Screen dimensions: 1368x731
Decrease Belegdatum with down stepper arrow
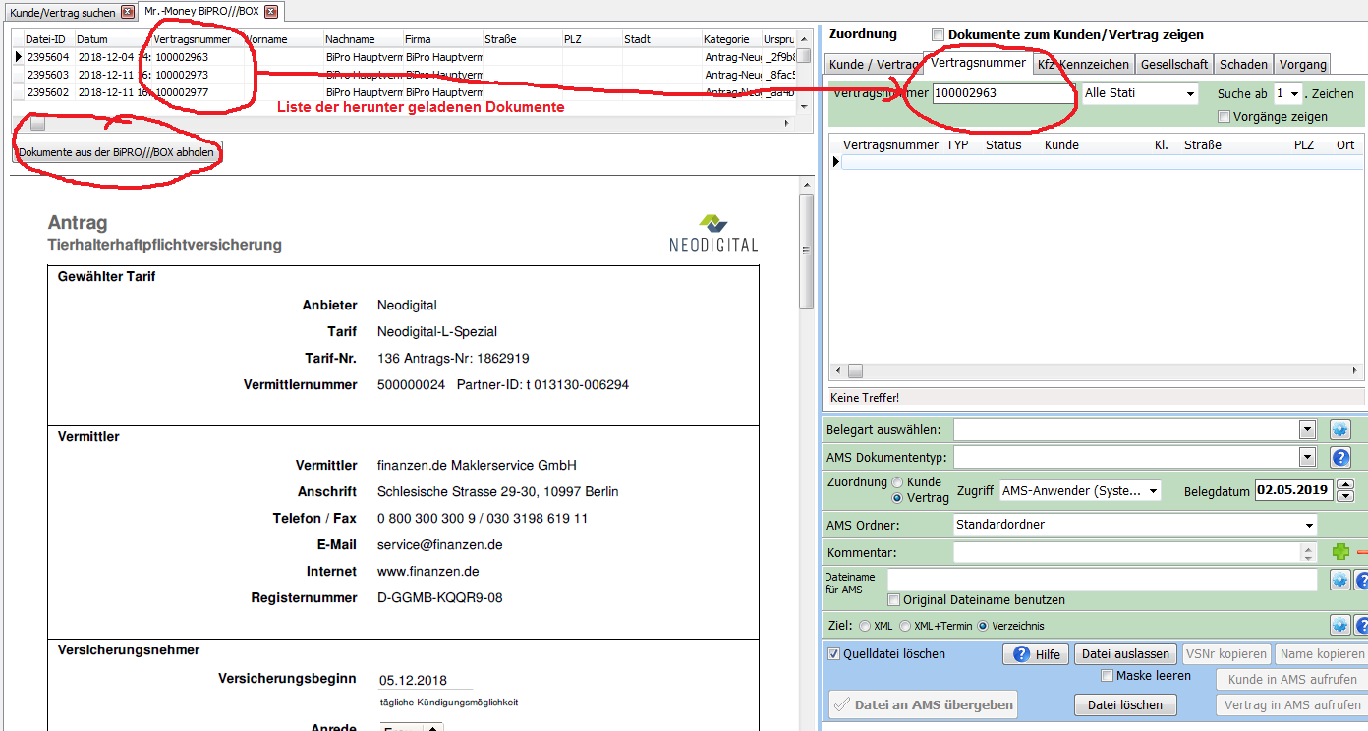point(1346,496)
